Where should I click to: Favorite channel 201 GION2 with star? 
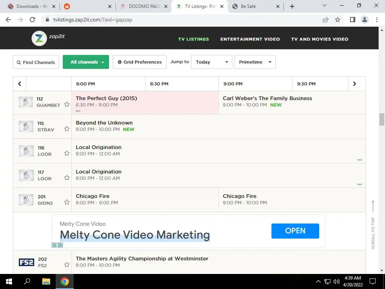(67, 202)
